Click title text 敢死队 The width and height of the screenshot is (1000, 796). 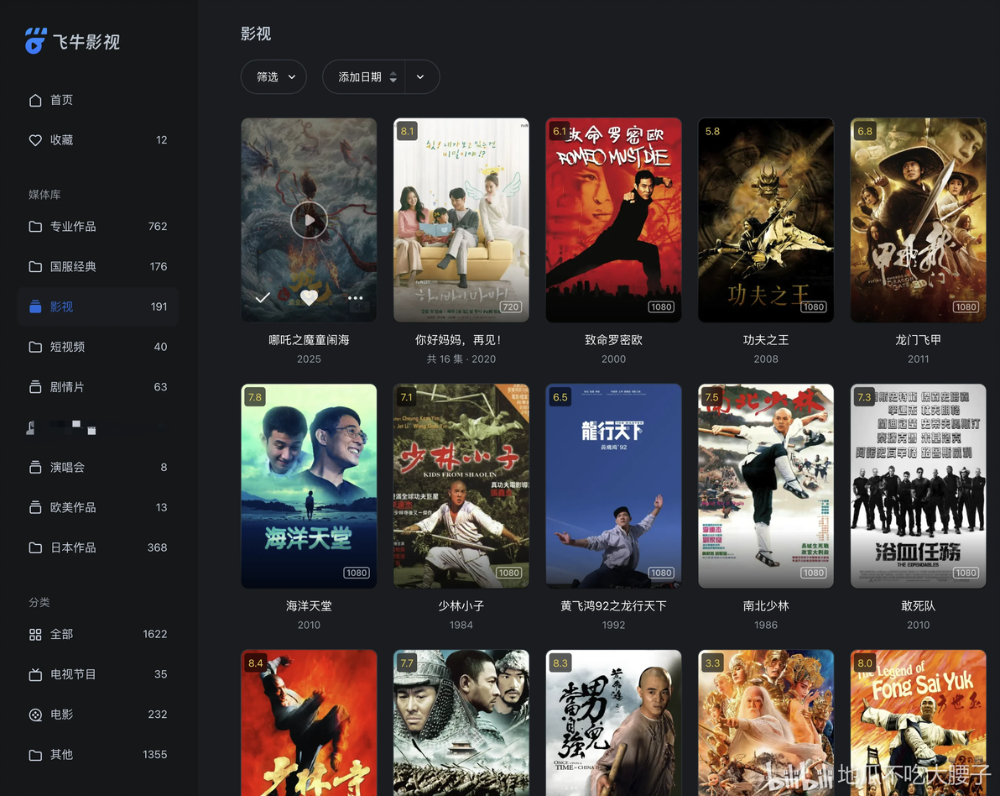point(919,605)
